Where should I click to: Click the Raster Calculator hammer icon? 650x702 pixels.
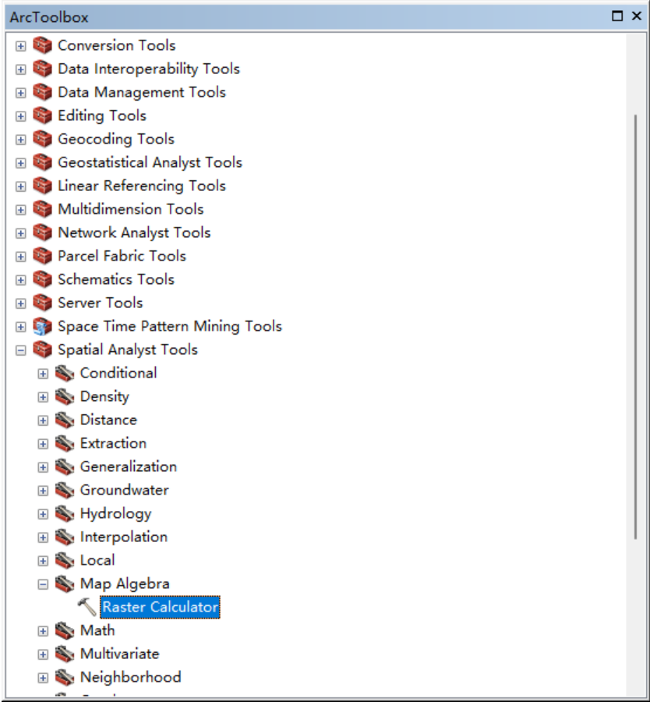pos(87,607)
